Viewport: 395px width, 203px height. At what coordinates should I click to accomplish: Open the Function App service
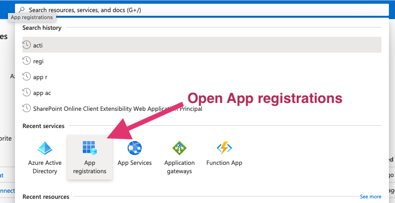pos(224,157)
